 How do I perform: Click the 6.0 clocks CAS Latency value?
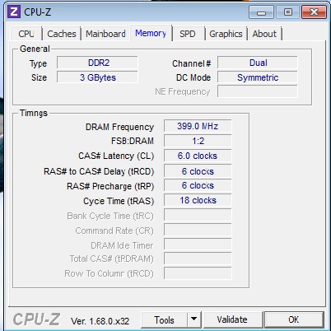click(198, 156)
